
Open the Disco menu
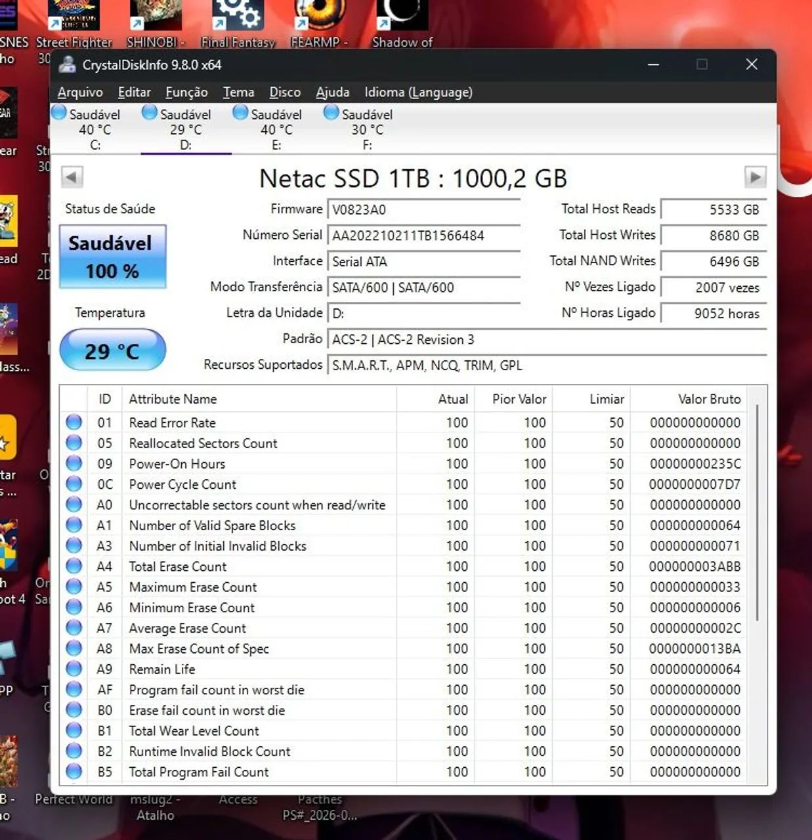(x=285, y=93)
